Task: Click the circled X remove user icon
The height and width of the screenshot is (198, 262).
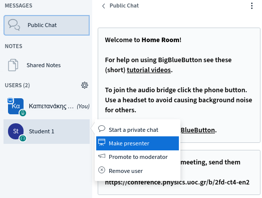Action: (x=102, y=170)
